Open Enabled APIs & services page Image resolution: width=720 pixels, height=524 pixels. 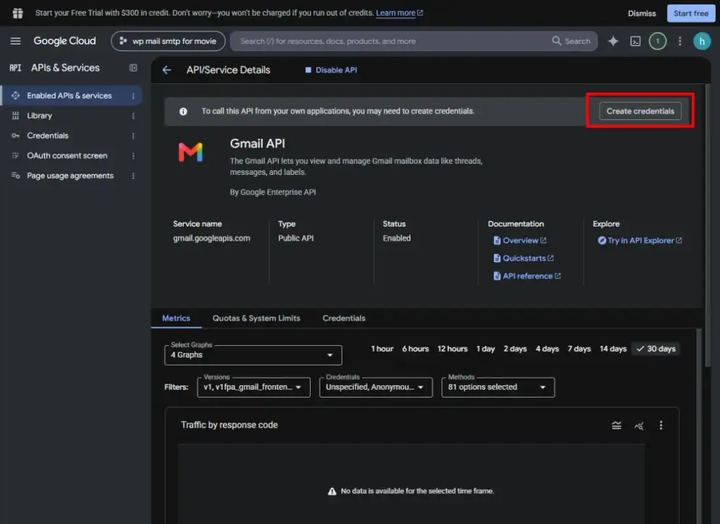point(71,96)
